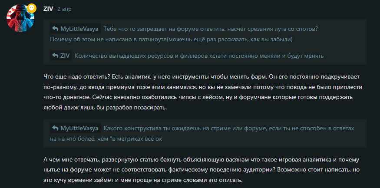Click quoted line 'Почему об этом не написано'
The width and height of the screenshot is (380, 188).
pos(171,40)
